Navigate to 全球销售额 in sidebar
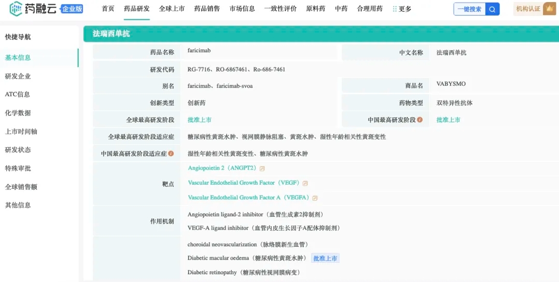The height and width of the screenshot is (282, 559). 21,187
